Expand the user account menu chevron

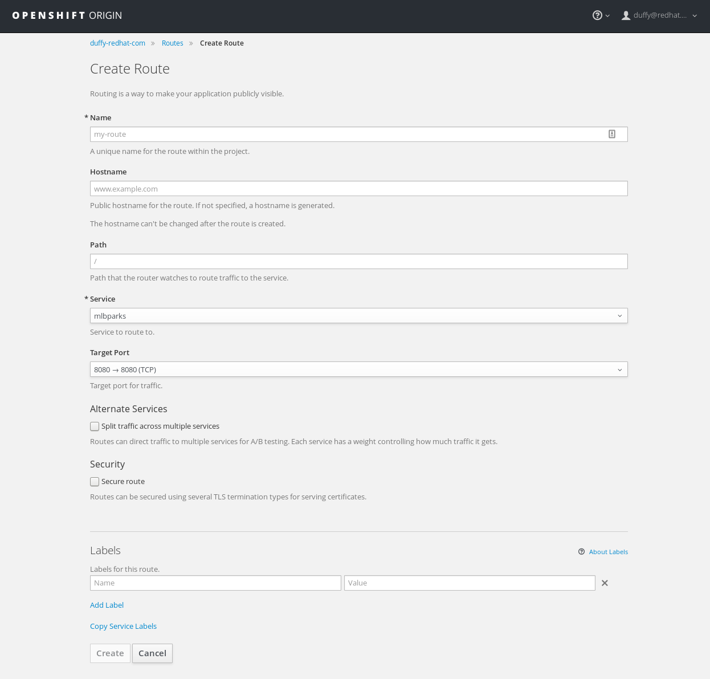694,15
